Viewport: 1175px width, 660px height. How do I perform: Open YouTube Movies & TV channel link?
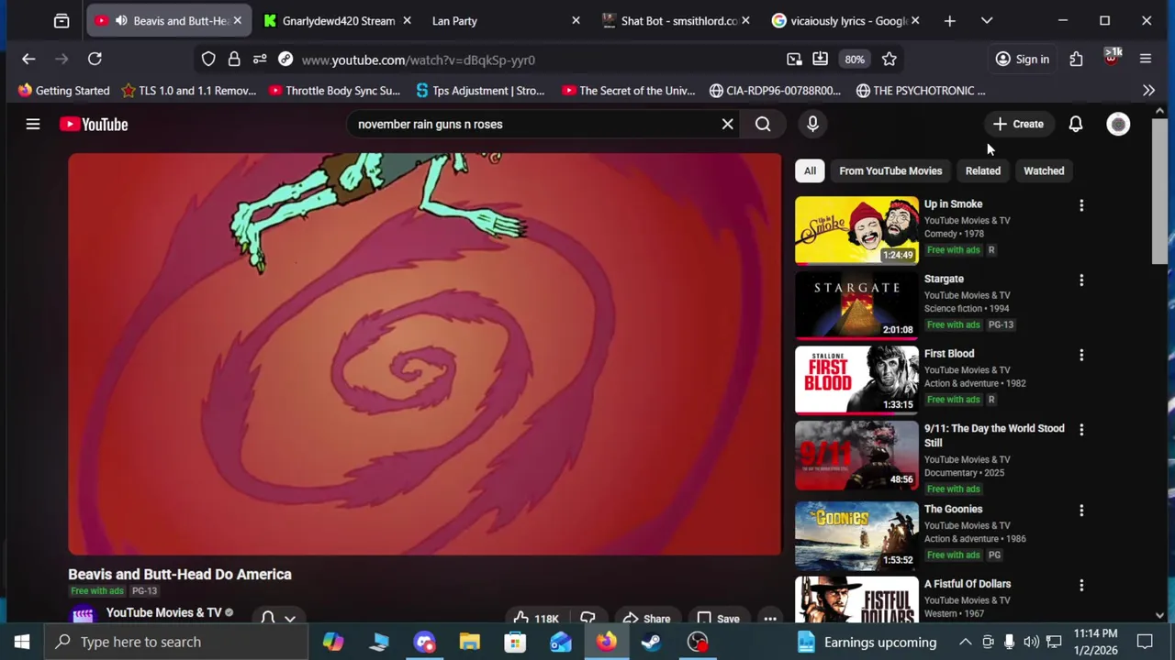[163, 612]
